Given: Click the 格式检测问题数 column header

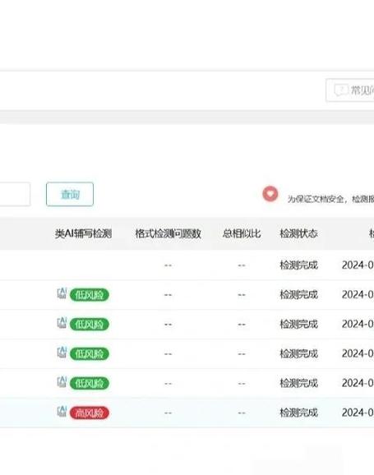Looking at the screenshot, I should coord(169,233).
